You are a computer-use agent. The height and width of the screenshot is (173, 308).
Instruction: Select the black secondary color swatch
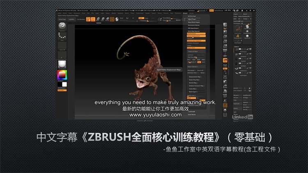click(60, 84)
